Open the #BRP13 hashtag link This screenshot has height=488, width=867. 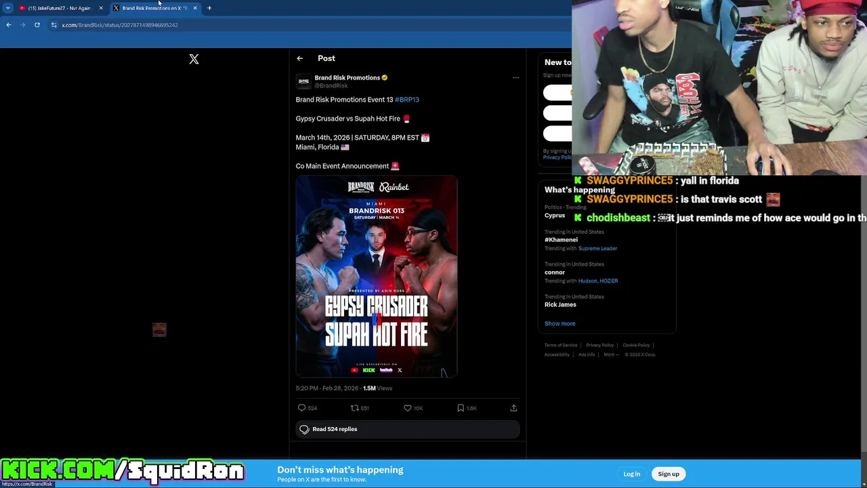coord(407,100)
